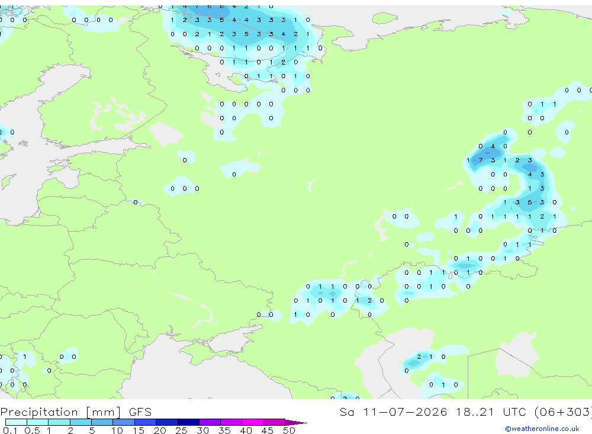592x434 pixels.
Task: Click the '0.5' legend scale label
Action: (x=32, y=430)
